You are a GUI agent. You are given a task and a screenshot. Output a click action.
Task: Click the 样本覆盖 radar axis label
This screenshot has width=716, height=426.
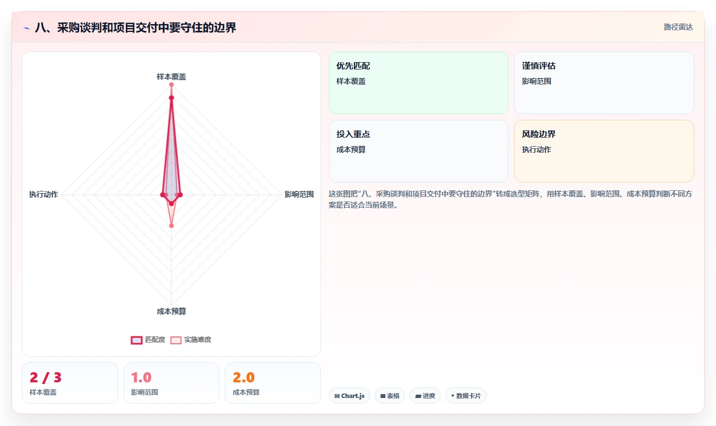coord(171,77)
